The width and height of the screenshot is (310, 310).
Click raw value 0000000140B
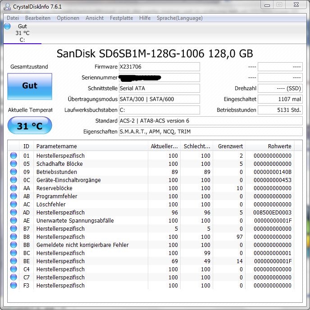(x=273, y=172)
